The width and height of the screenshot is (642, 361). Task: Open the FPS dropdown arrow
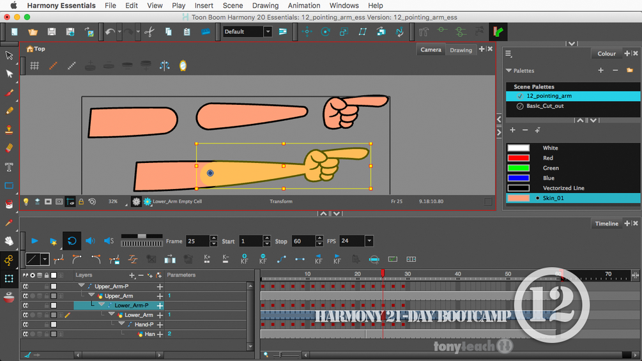[369, 241]
